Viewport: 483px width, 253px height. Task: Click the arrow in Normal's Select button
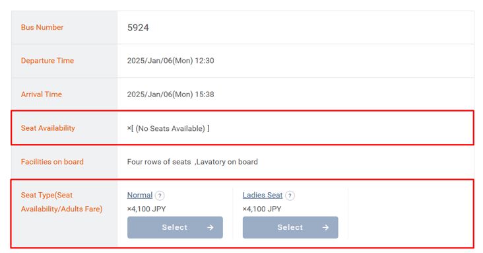pos(210,227)
